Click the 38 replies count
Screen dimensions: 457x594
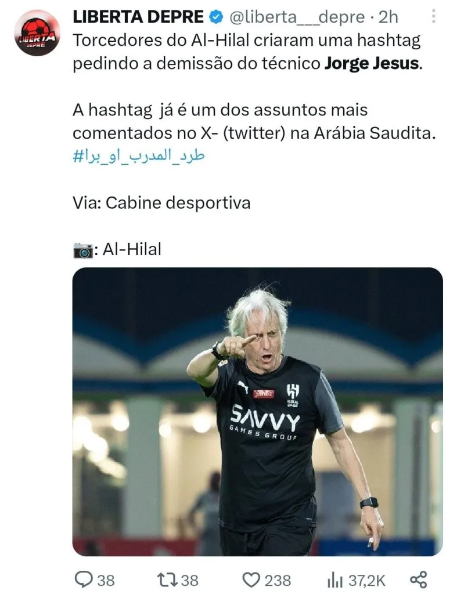[x=106, y=580]
